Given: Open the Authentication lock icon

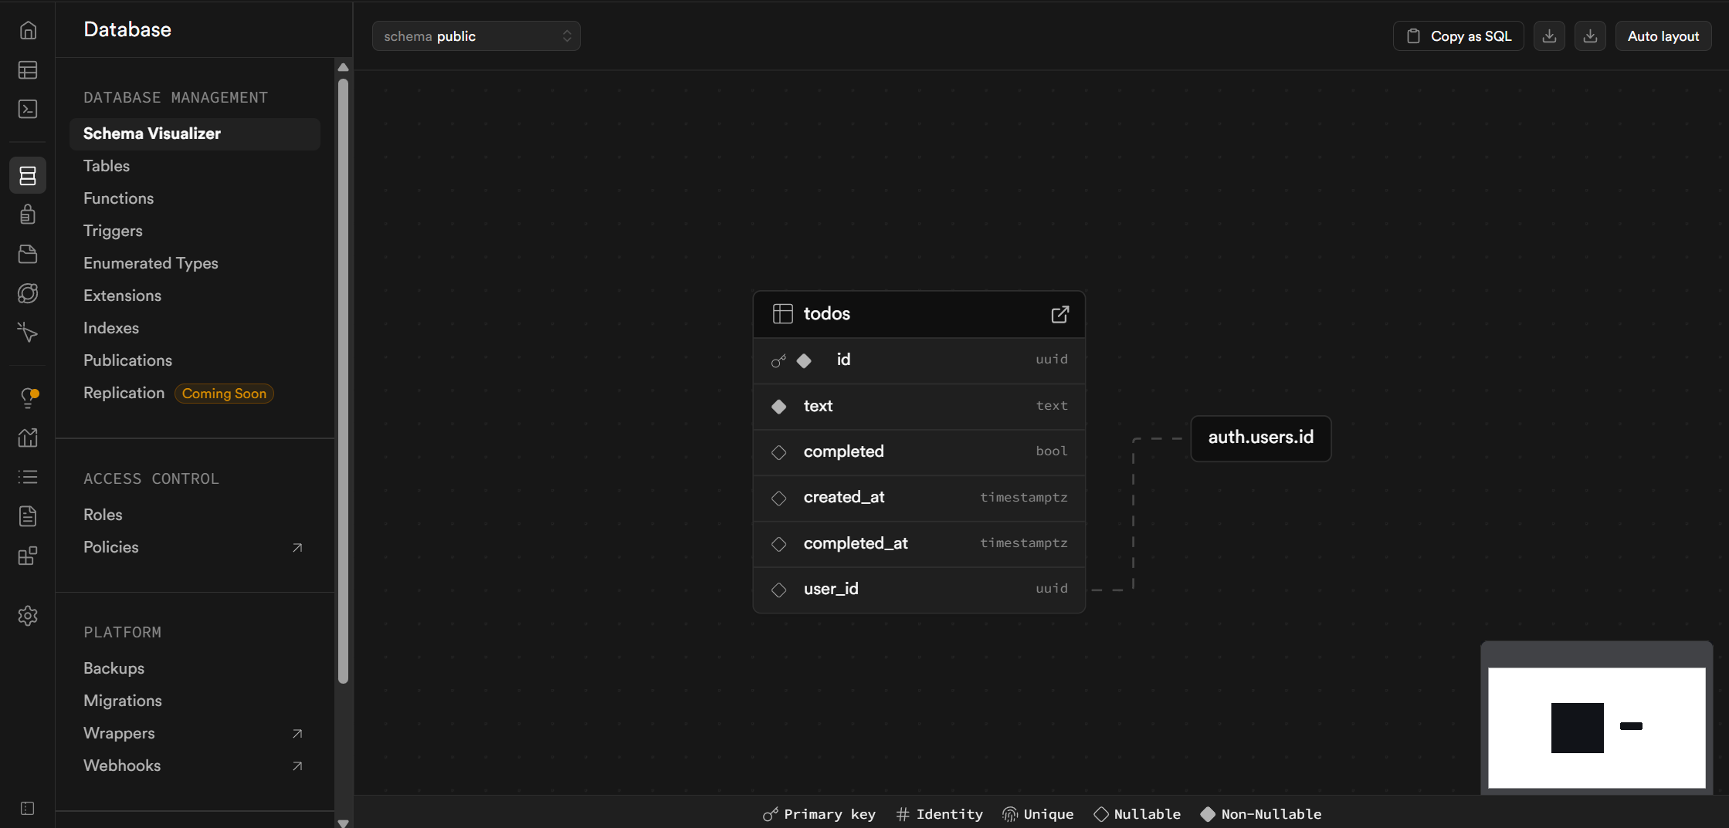Looking at the screenshot, I should coord(28,214).
